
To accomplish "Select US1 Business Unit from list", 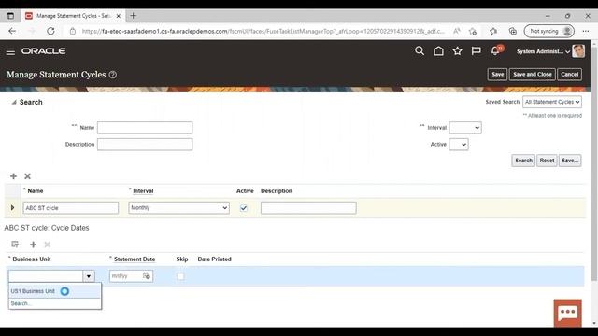I will [54, 291].
